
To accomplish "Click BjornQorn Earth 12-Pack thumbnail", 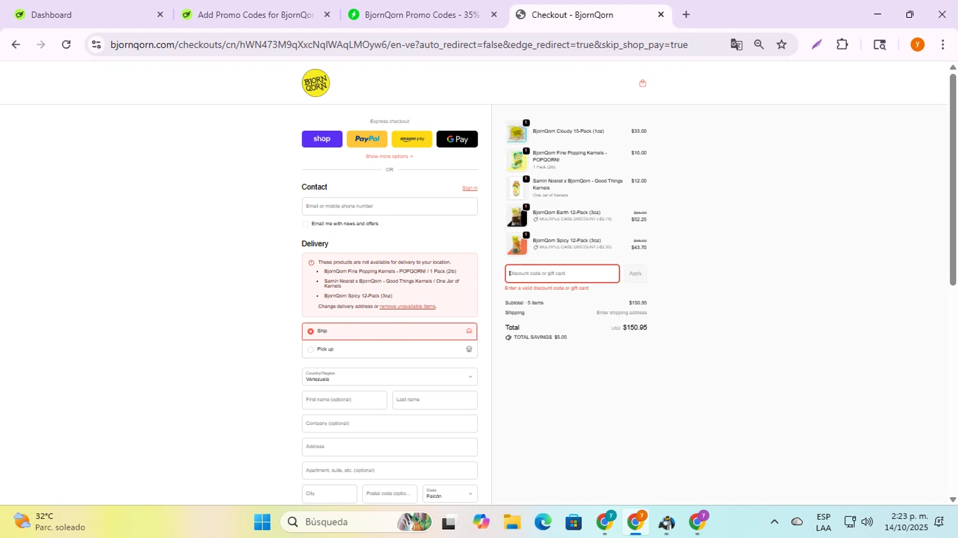I will [517, 216].
